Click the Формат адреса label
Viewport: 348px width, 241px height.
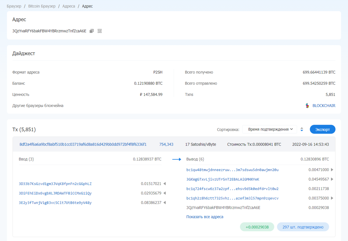click(x=26, y=72)
